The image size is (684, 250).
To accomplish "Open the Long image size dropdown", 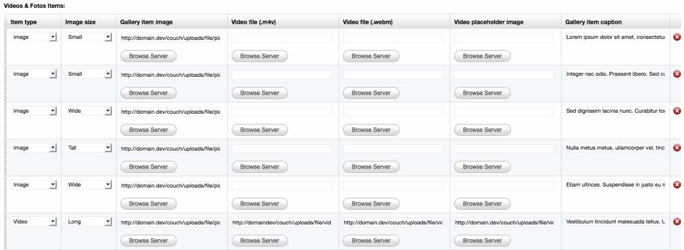I will 89,222.
